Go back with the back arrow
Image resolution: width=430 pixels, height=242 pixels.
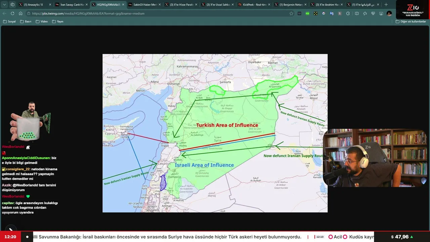coord(4,13)
